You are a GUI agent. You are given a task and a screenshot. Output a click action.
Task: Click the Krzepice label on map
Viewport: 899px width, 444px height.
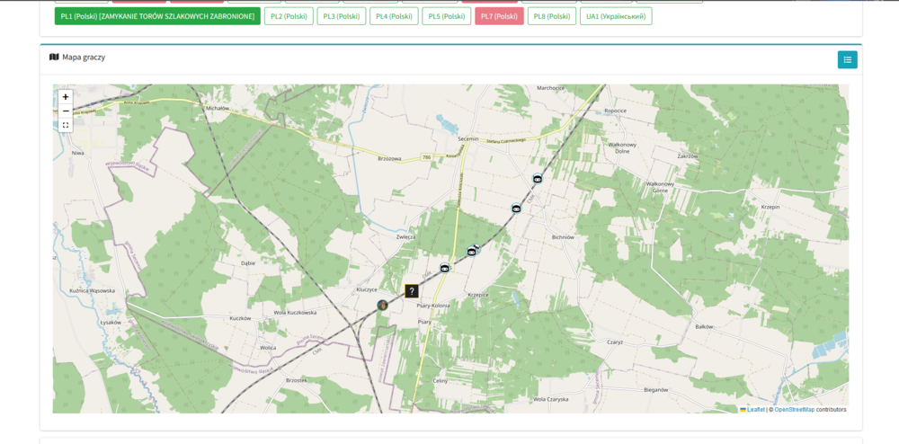(477, 295)
